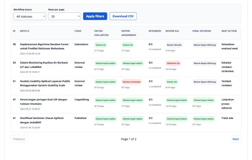Click the Page 1 of 2 indicator
This screenshot has width=252, height=160.
129,139
